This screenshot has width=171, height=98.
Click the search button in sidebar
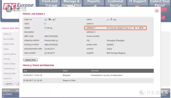9,83
